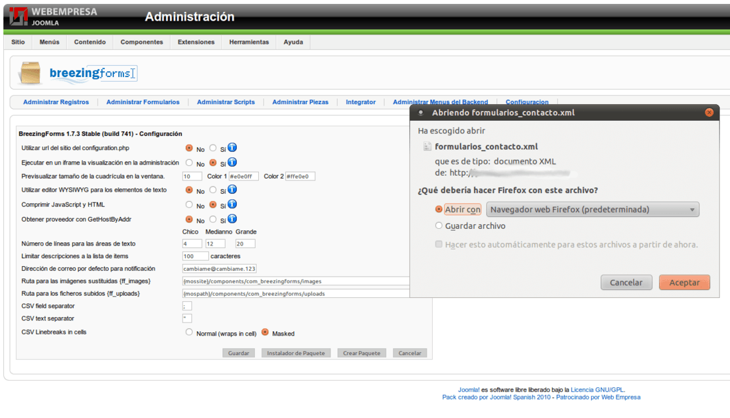Click CSV field separator input

pyautogui.click(x=187, y=306)
